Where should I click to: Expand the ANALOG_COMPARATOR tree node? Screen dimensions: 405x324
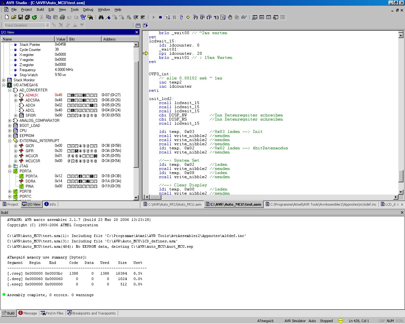[x=9, y=121]
